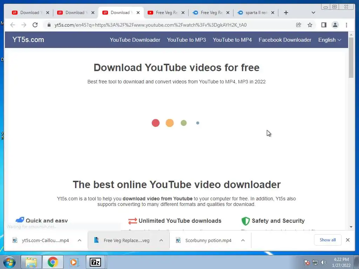Share this page icon in address bar
The image size is (359, 269).
(x=299, y=25)
